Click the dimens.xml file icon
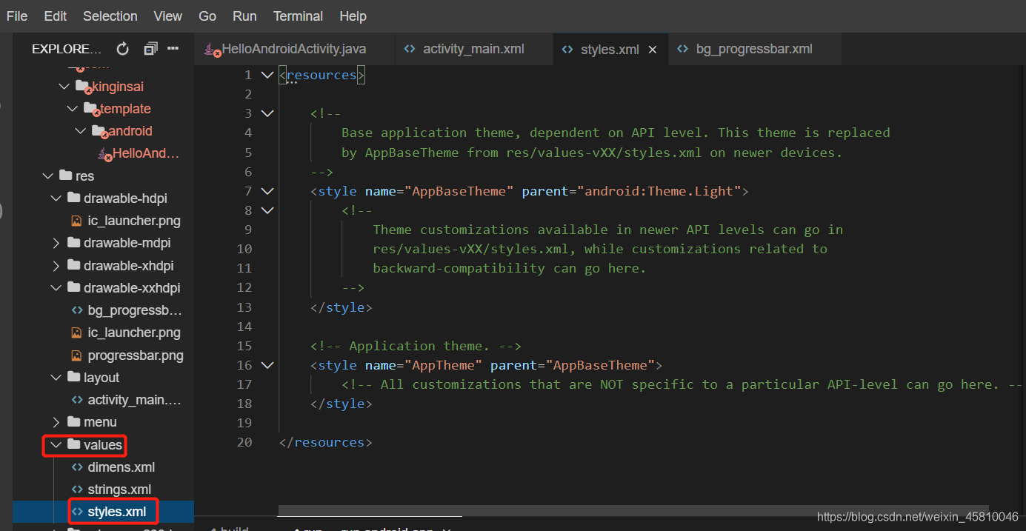Viewport: 1026px width, 531px height. click(76, 467)
